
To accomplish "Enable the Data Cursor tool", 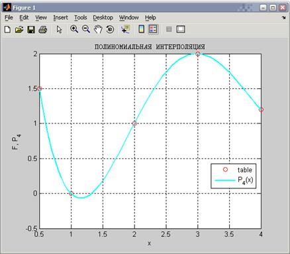I will (126, 29).
